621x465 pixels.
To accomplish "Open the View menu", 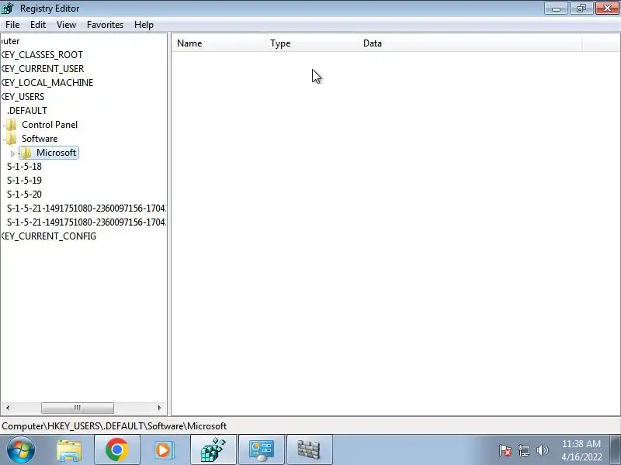I will 66,25.
